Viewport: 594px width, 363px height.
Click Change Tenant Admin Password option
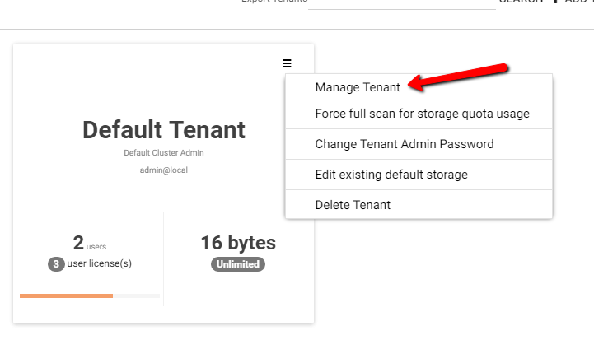(x=405, y=144)
